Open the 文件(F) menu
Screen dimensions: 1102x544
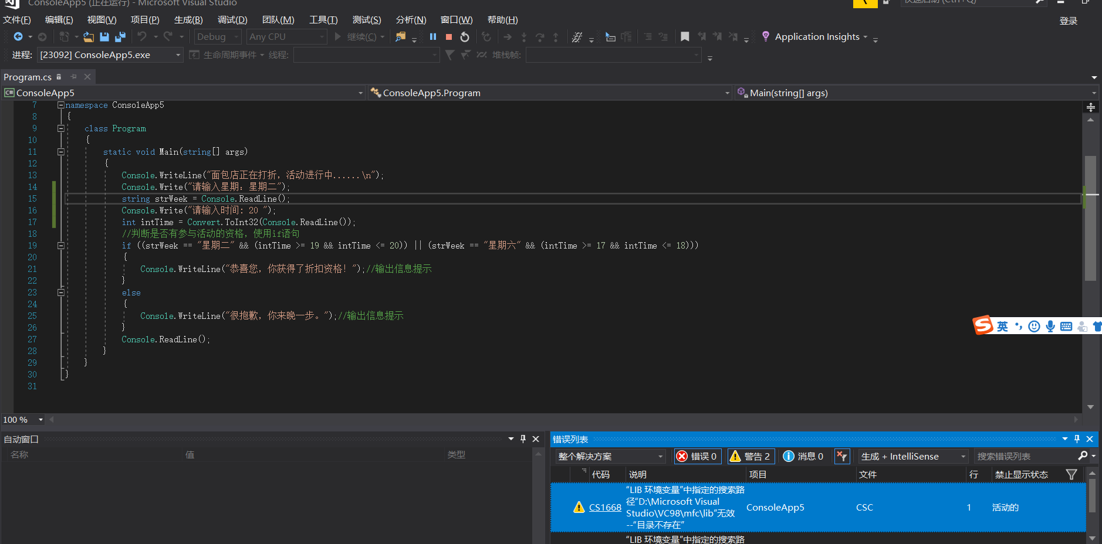[x=17, y=20]
